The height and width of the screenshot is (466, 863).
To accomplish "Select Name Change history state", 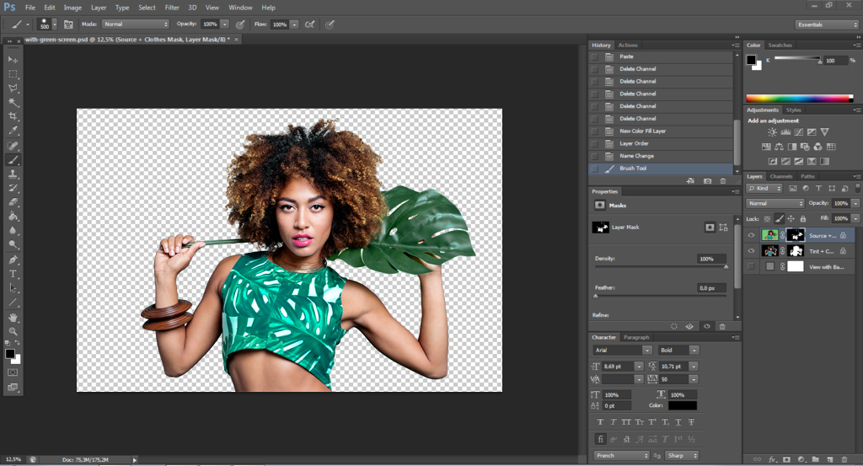I will (661, 156).
